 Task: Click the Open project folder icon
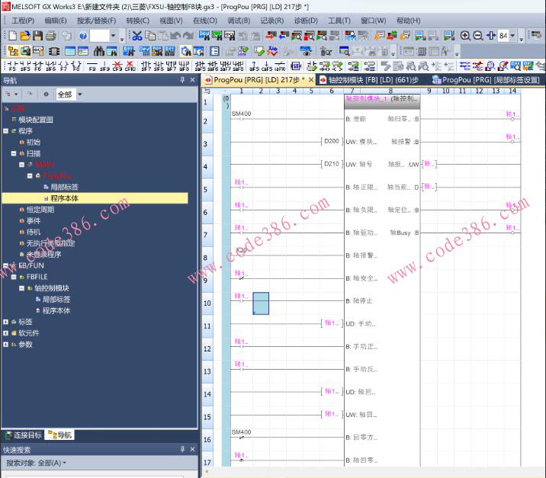coord(25,36)
